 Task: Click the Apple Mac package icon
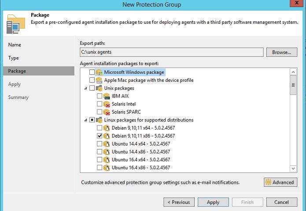99,80
